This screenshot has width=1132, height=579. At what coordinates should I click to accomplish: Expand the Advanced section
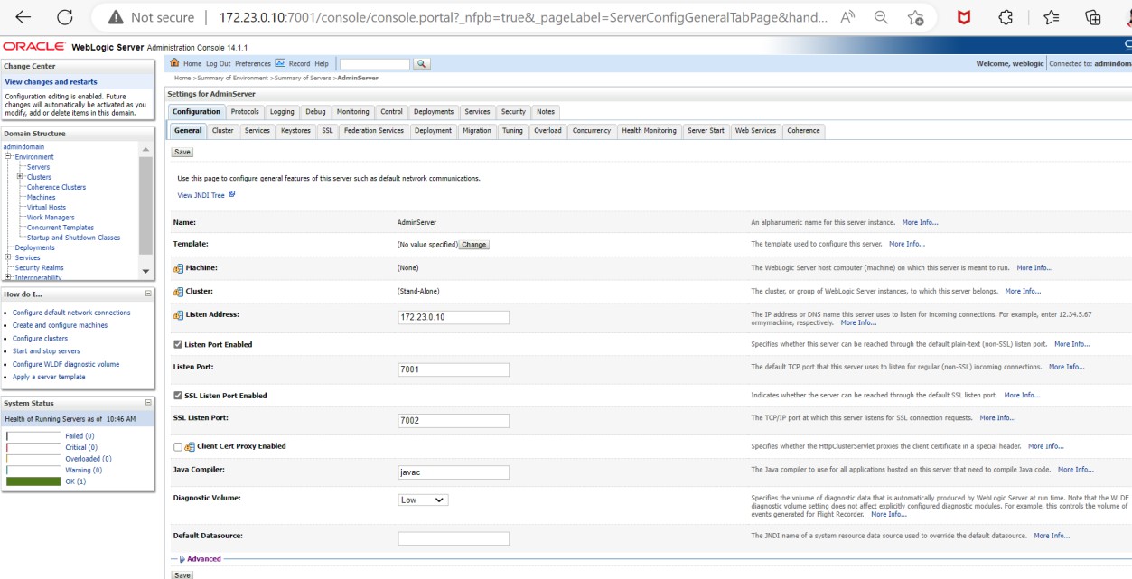click(199, 559)
